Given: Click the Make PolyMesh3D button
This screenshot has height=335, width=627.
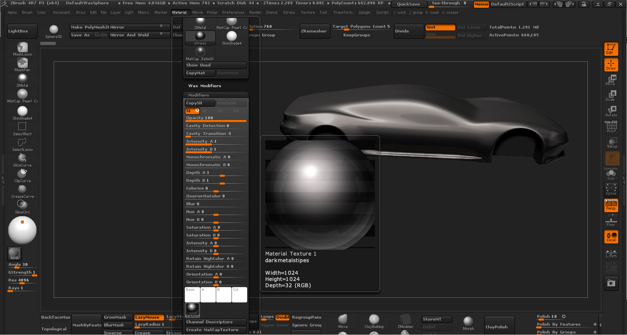Looking at the screenshot, I should tap(89, 27).
